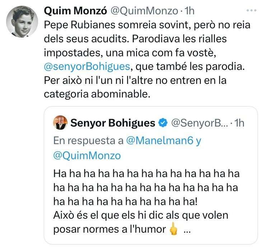
Task: Open @QuimMonzo mention inside quoted tweet
Action: [87, 156]
